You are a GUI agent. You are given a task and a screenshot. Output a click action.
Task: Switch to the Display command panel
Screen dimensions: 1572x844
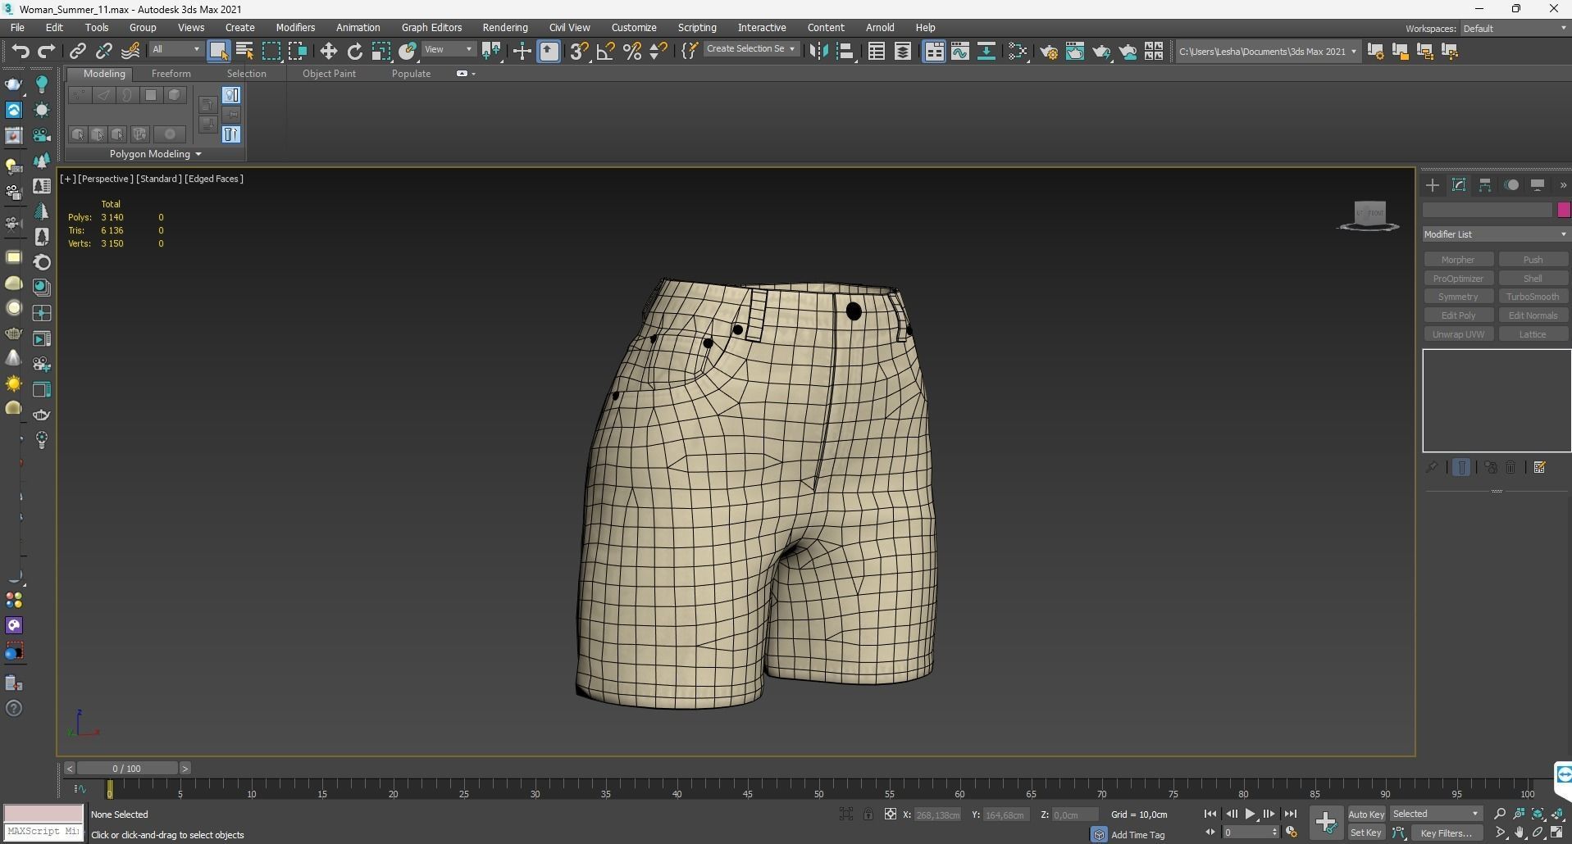(1538, 185)
